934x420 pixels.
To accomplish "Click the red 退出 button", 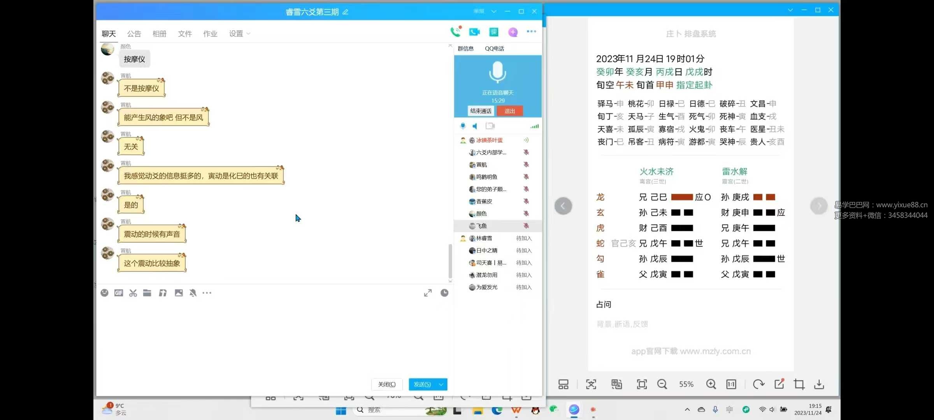I will (510, 111).
